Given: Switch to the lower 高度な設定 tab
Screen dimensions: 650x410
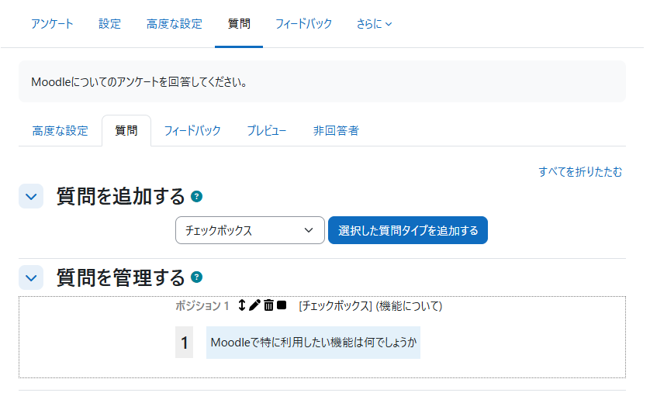Looking at the screenshot, I should point(60,131).
